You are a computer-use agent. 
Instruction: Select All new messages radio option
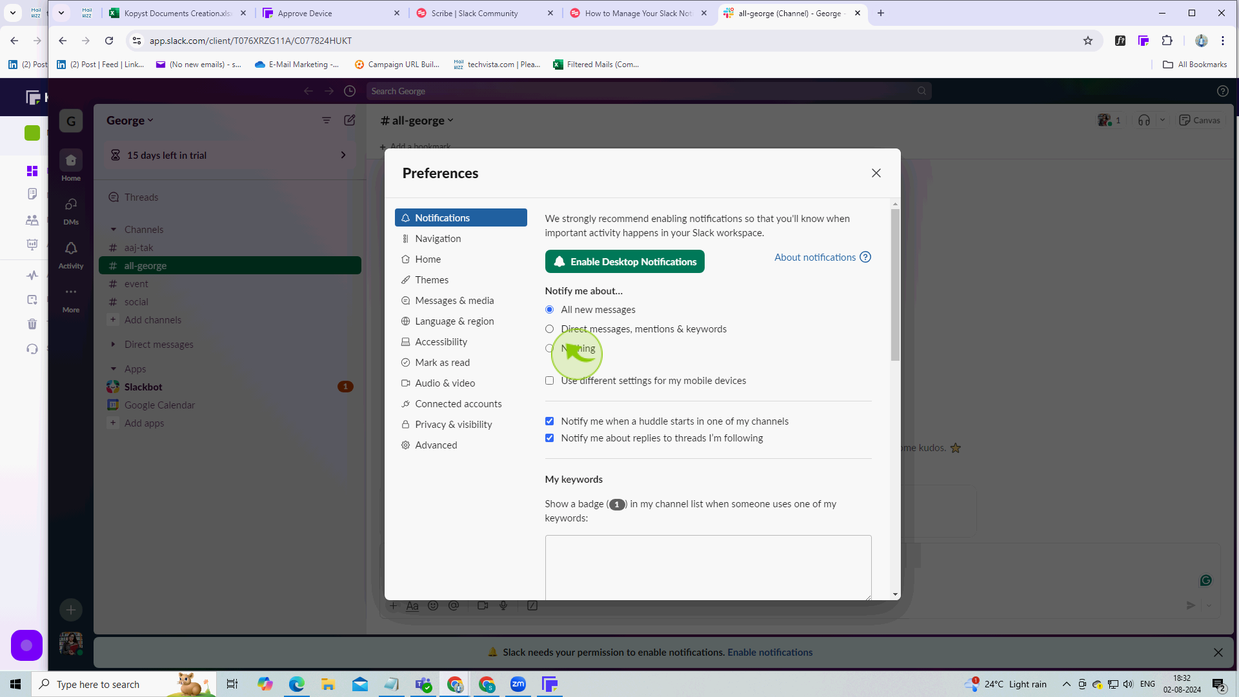coord(550,310)
